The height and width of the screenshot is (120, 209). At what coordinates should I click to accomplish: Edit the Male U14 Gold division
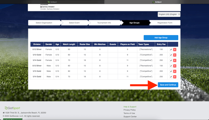[x=171, y=77]
